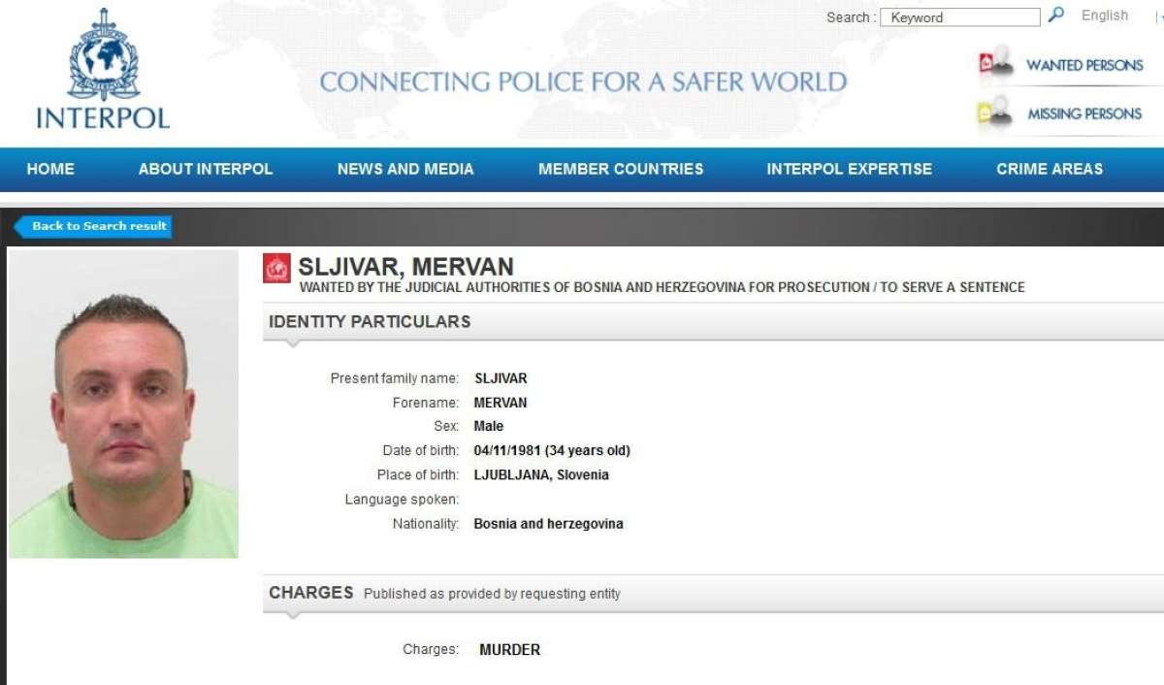
Task: Click Back to Search result button
Action: pyautogui.click(x=93, y=226)
